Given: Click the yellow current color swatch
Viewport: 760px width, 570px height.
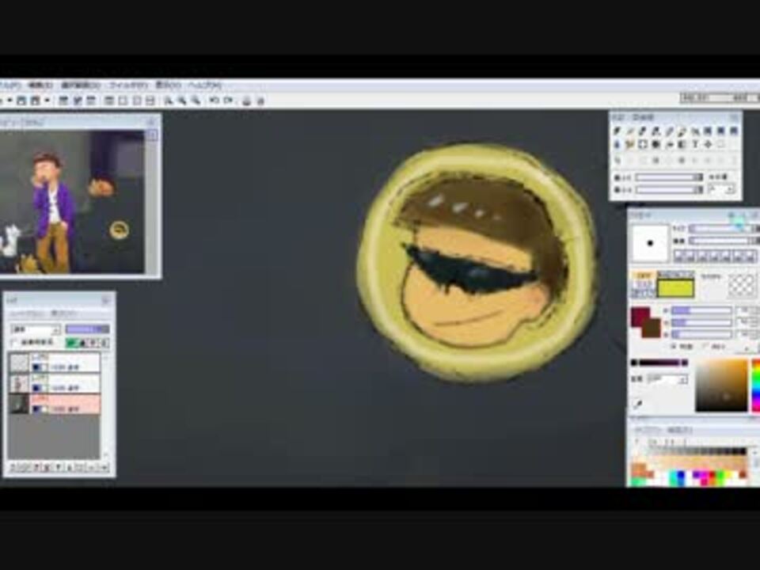Looking at the screenshot, I should coord(675,289).
